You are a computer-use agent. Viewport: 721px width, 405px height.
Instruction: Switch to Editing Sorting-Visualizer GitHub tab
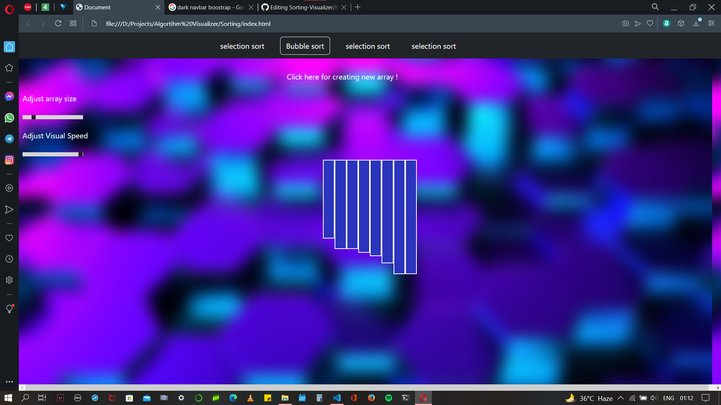304,7
